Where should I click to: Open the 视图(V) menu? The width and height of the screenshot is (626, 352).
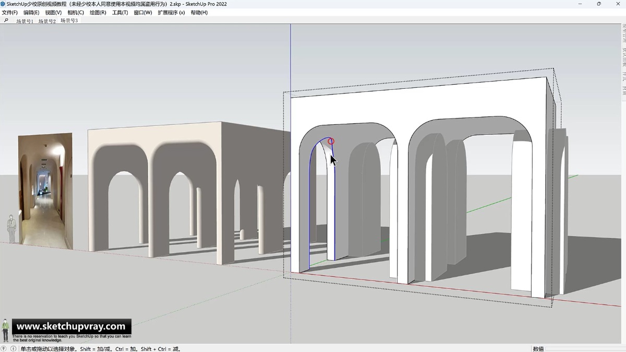point(53,13)
